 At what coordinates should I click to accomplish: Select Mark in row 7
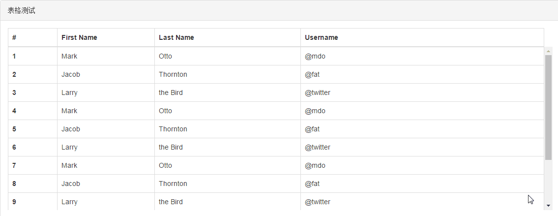(x=69, y=165)
